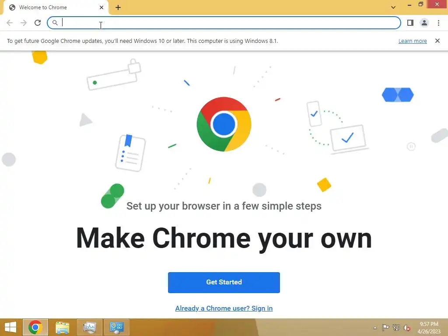Minimize the Chrome window
The image size is (448, 336).
point(409,4)
